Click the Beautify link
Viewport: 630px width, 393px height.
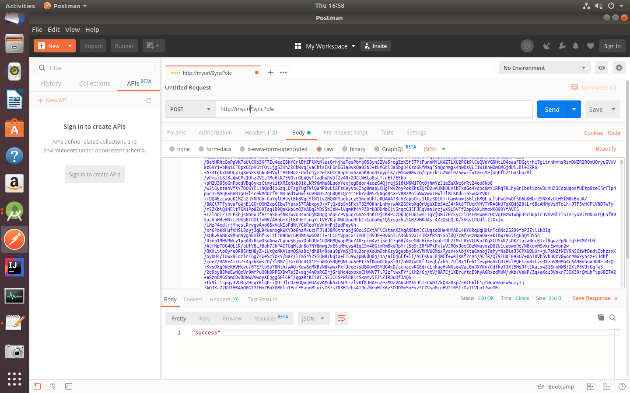[x=606, y=149]
